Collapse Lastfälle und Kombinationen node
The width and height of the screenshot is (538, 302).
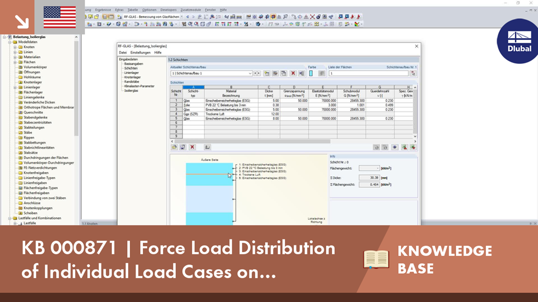[10, 218]
